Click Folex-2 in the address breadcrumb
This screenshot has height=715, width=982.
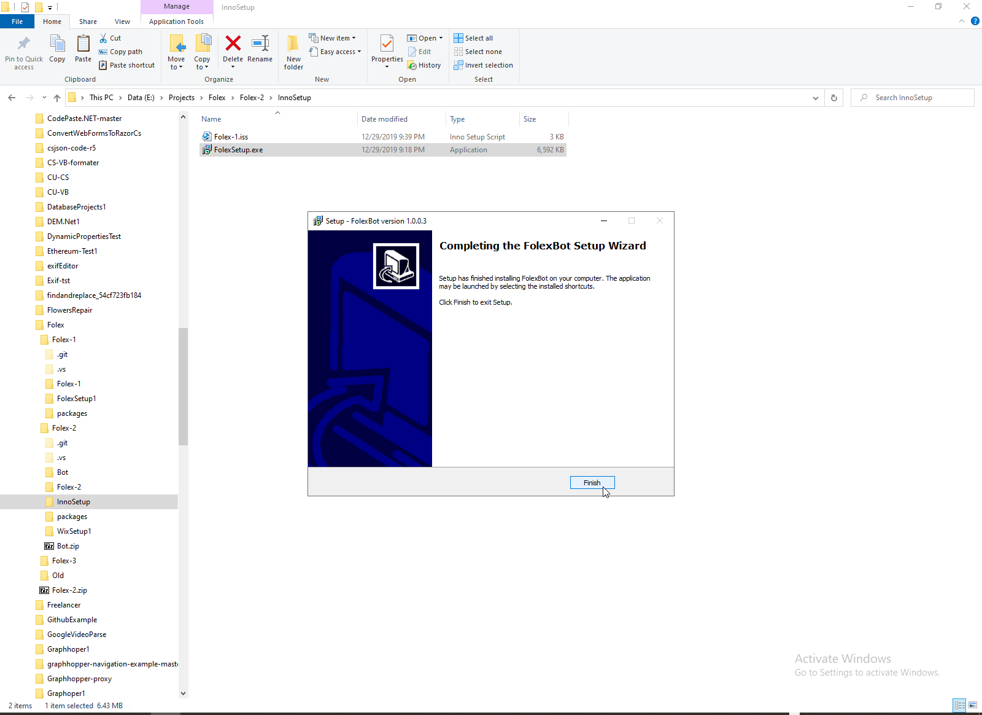252,98
